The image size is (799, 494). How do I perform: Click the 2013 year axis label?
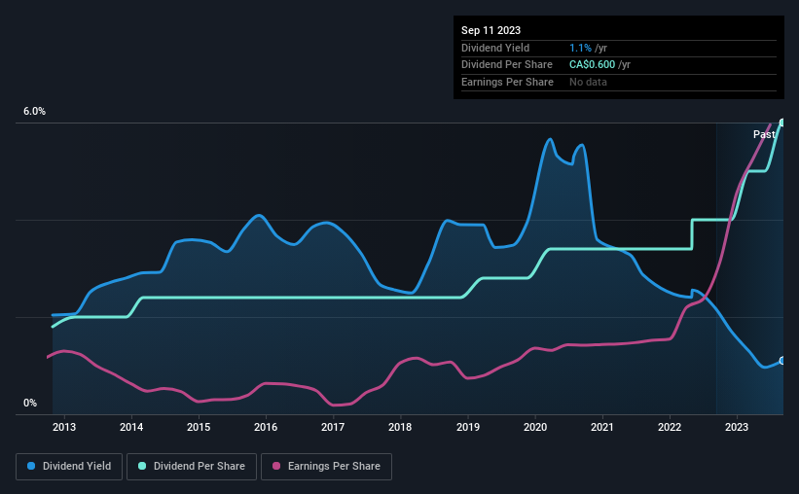[x=64, y=427]
